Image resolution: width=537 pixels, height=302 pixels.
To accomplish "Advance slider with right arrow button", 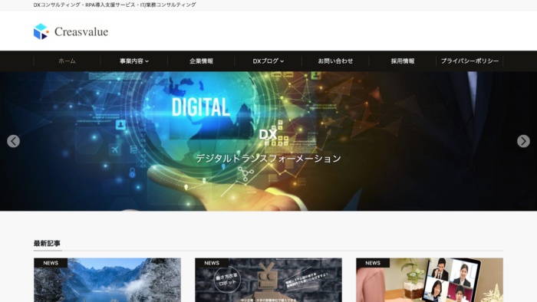I will (523, 141).
